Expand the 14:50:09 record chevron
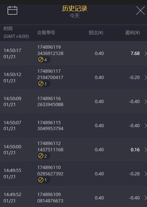 pos(145,102)
